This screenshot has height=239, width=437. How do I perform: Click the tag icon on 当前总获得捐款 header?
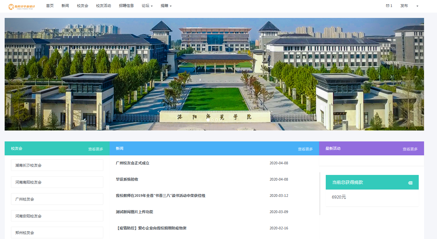point(411,182)
